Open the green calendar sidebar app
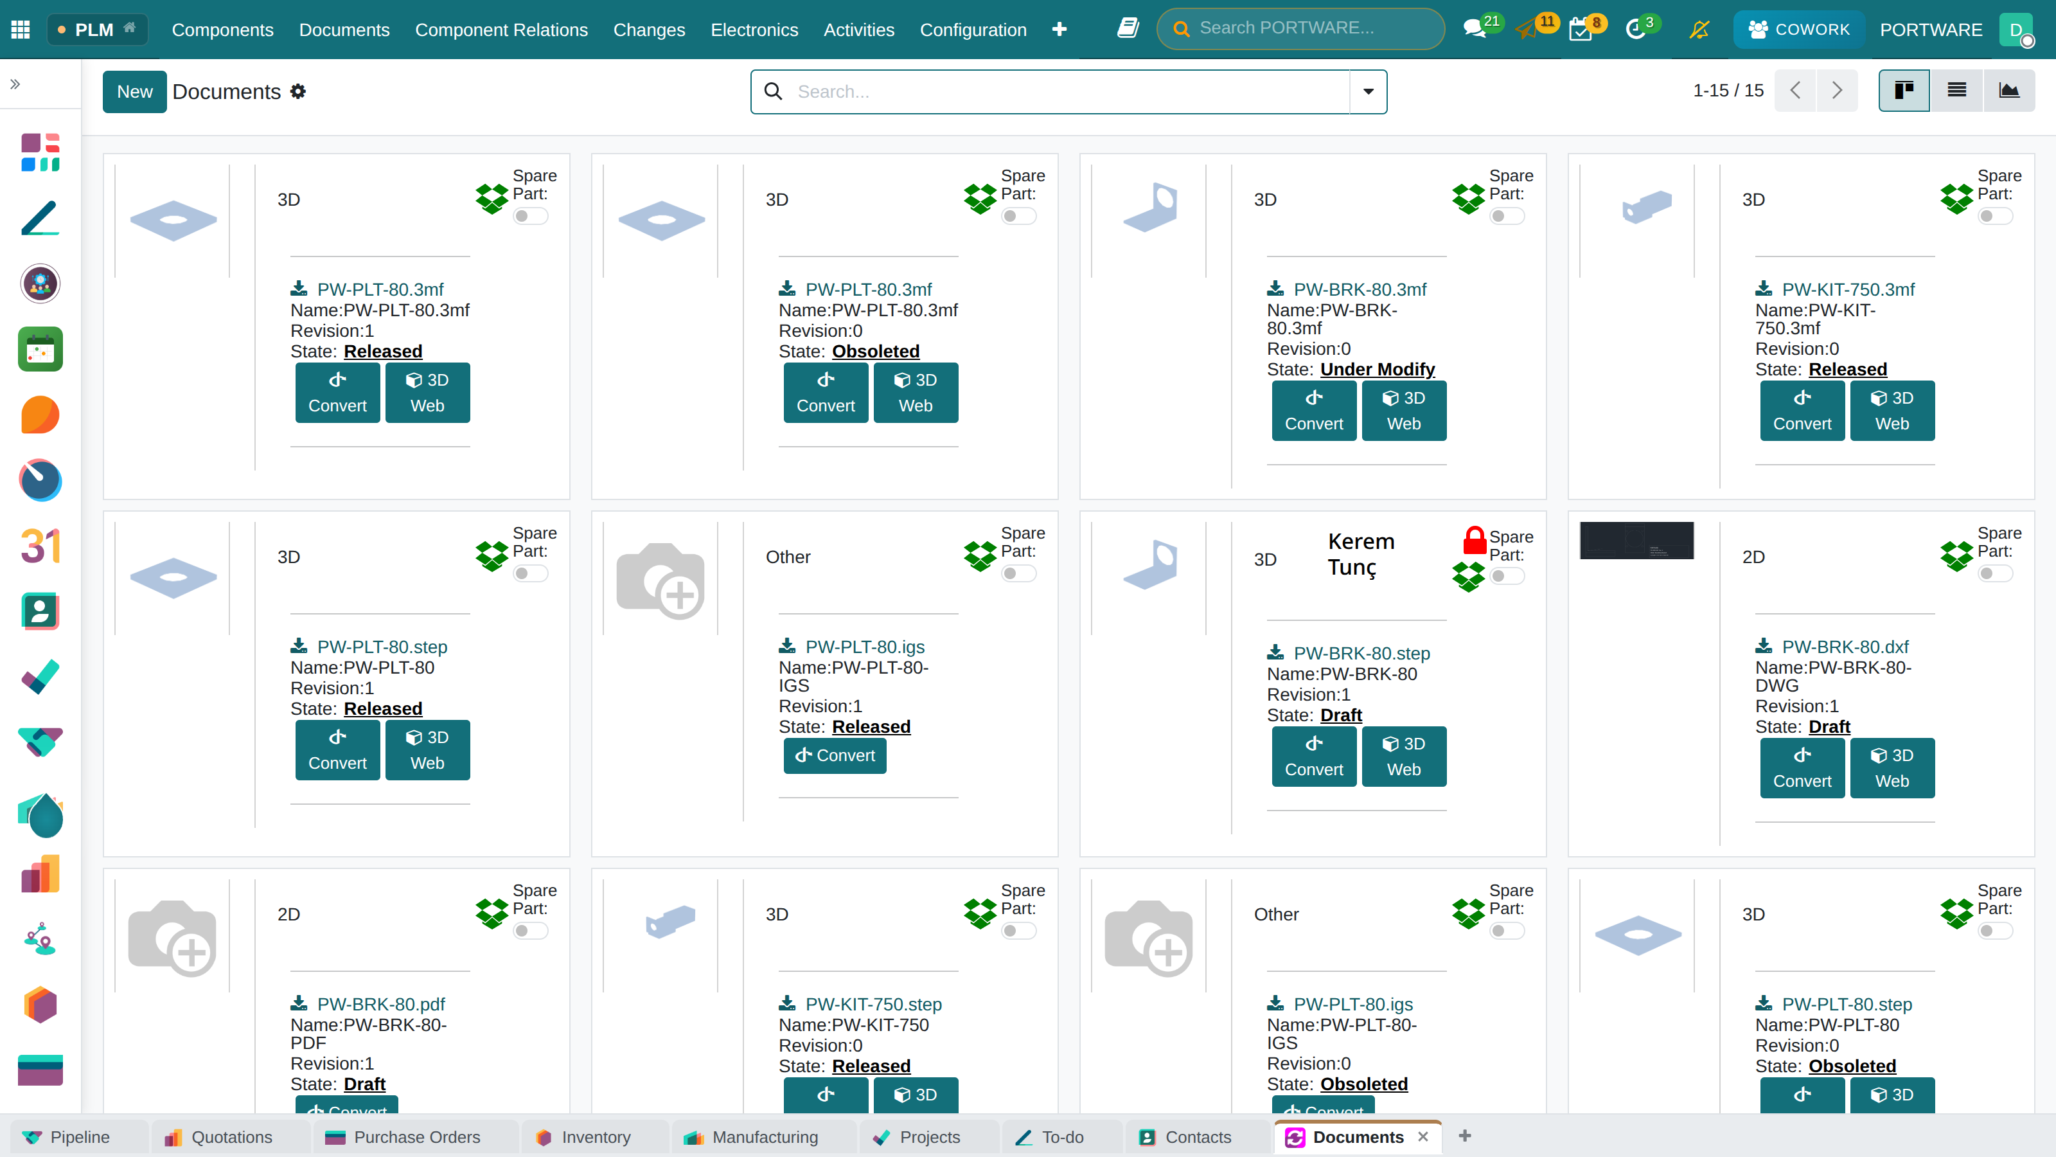This screenshot has width=2056, height=1157. point(40,349)
